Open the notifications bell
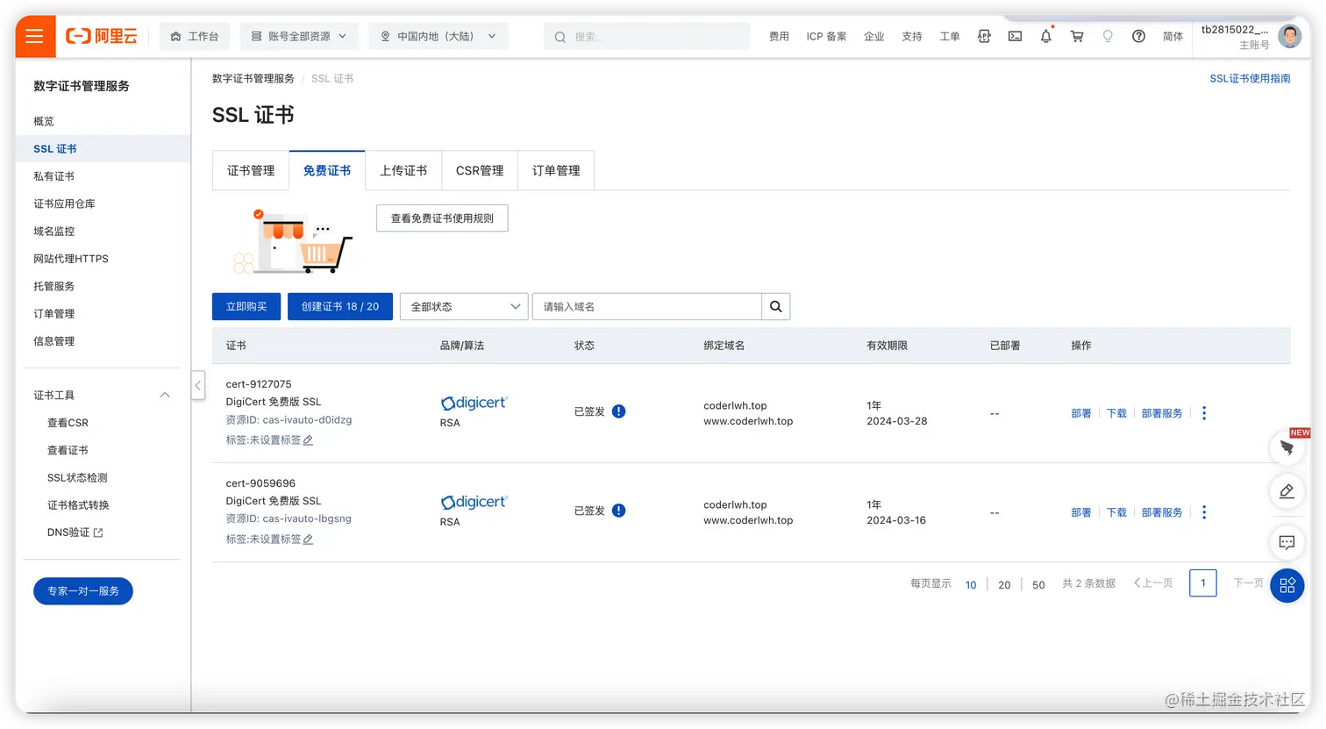This screenshot has height=729, width=1326. (x=1045, y=36)
